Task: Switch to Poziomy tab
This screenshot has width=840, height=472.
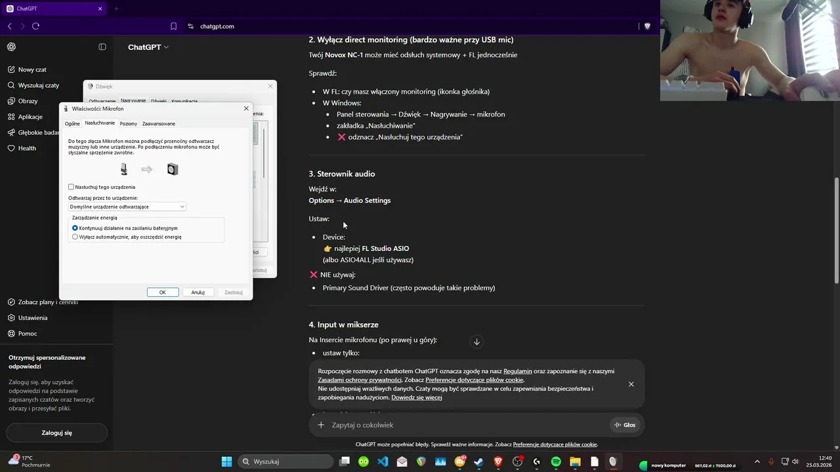Action: click(x=129, y=123)
